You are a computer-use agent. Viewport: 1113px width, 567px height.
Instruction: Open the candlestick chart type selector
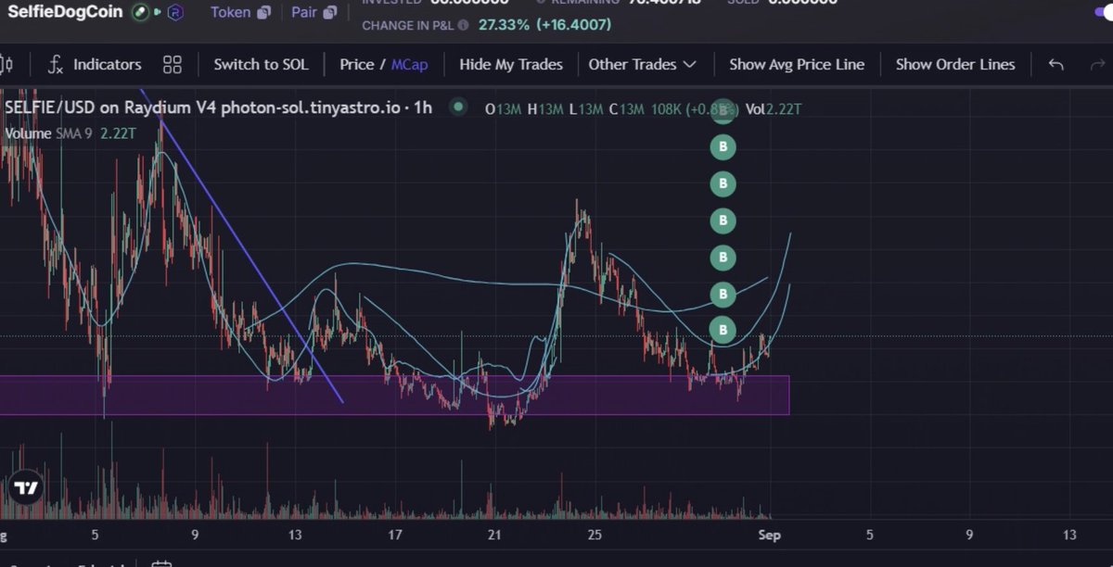[x=6, y=65]
